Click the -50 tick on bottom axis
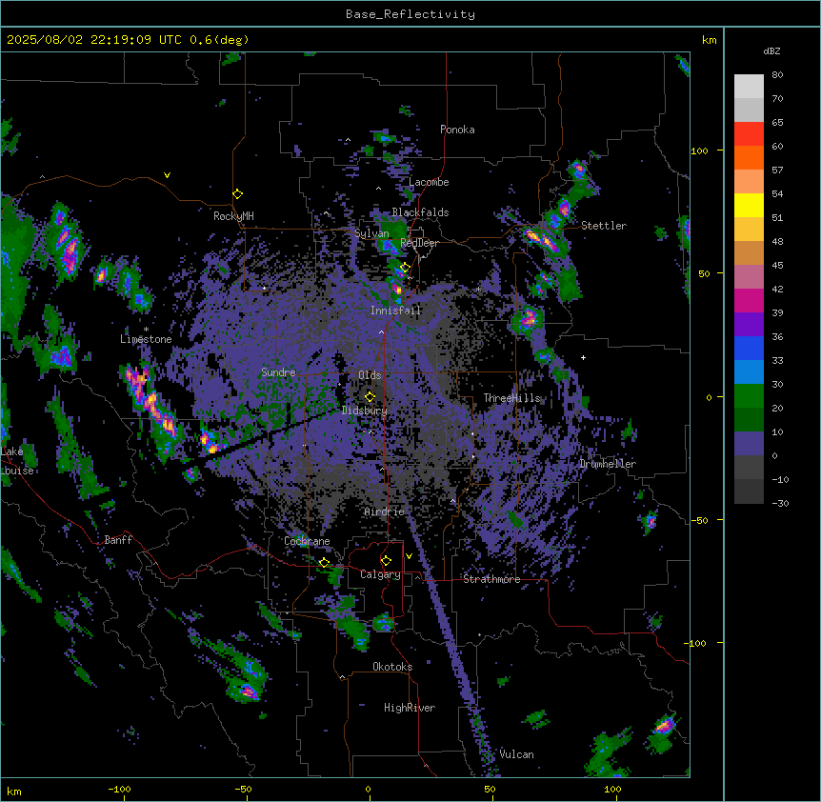Image resolution: width=821 pixels, height=802 pixels. tap(244, 789)
